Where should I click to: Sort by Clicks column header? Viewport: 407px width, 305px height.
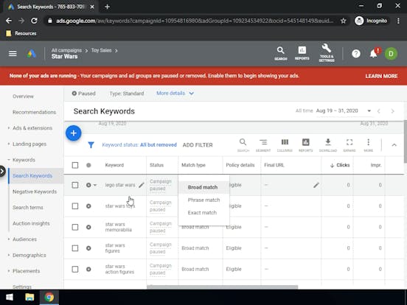[x=340, y=165]
